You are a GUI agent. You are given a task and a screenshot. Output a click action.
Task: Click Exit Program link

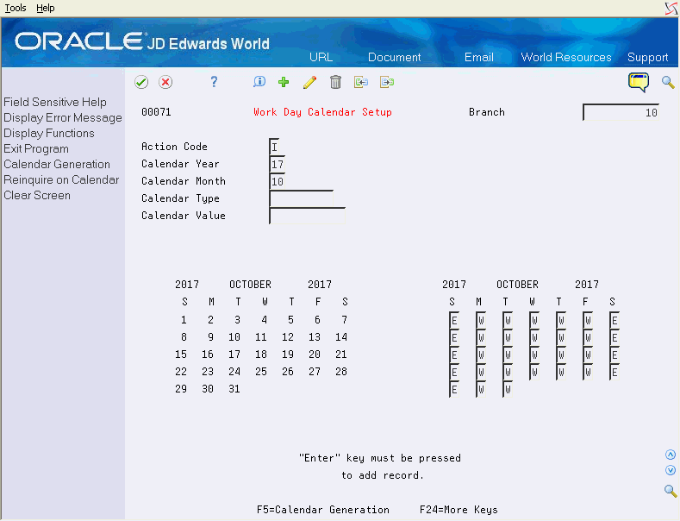click(36, 149)
